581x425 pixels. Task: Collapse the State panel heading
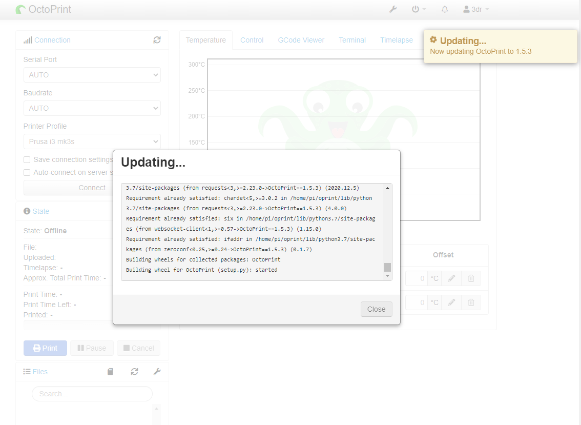tap(41, 211)
